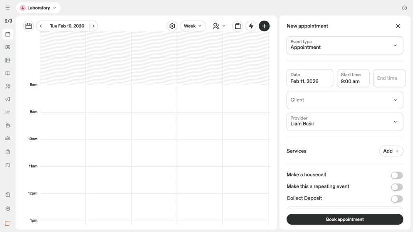Open the flag sidebar icon
The image size is (413, 232).
pos(8,165)
